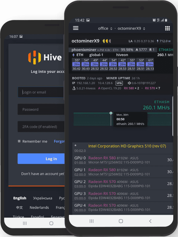Click the Intel Corporation HD Graphics 510 row
Screen dimensions: 178x237
tap(123, 148)
